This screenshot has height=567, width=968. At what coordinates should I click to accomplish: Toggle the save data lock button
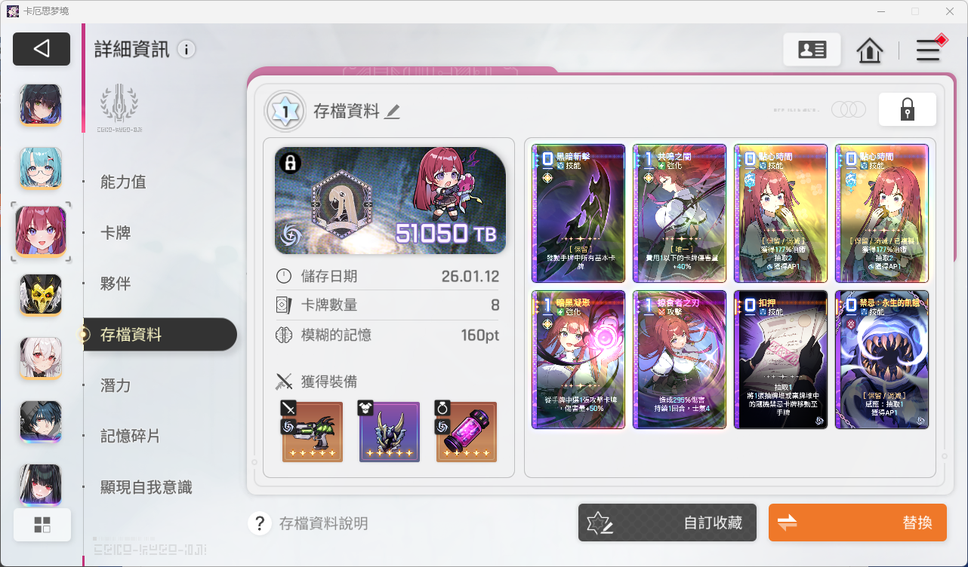click(907, 109)
